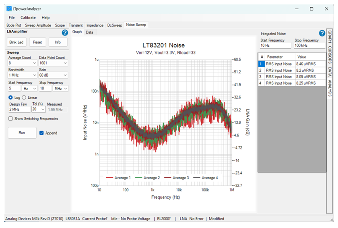Click the Average 3 legend entry
The image size is (338, 228).
point(176,178)
